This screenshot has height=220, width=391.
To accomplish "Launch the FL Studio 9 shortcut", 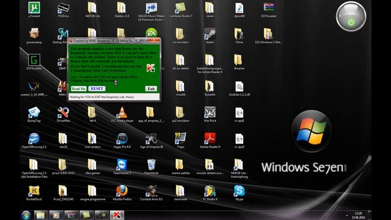I will [210, 193].
